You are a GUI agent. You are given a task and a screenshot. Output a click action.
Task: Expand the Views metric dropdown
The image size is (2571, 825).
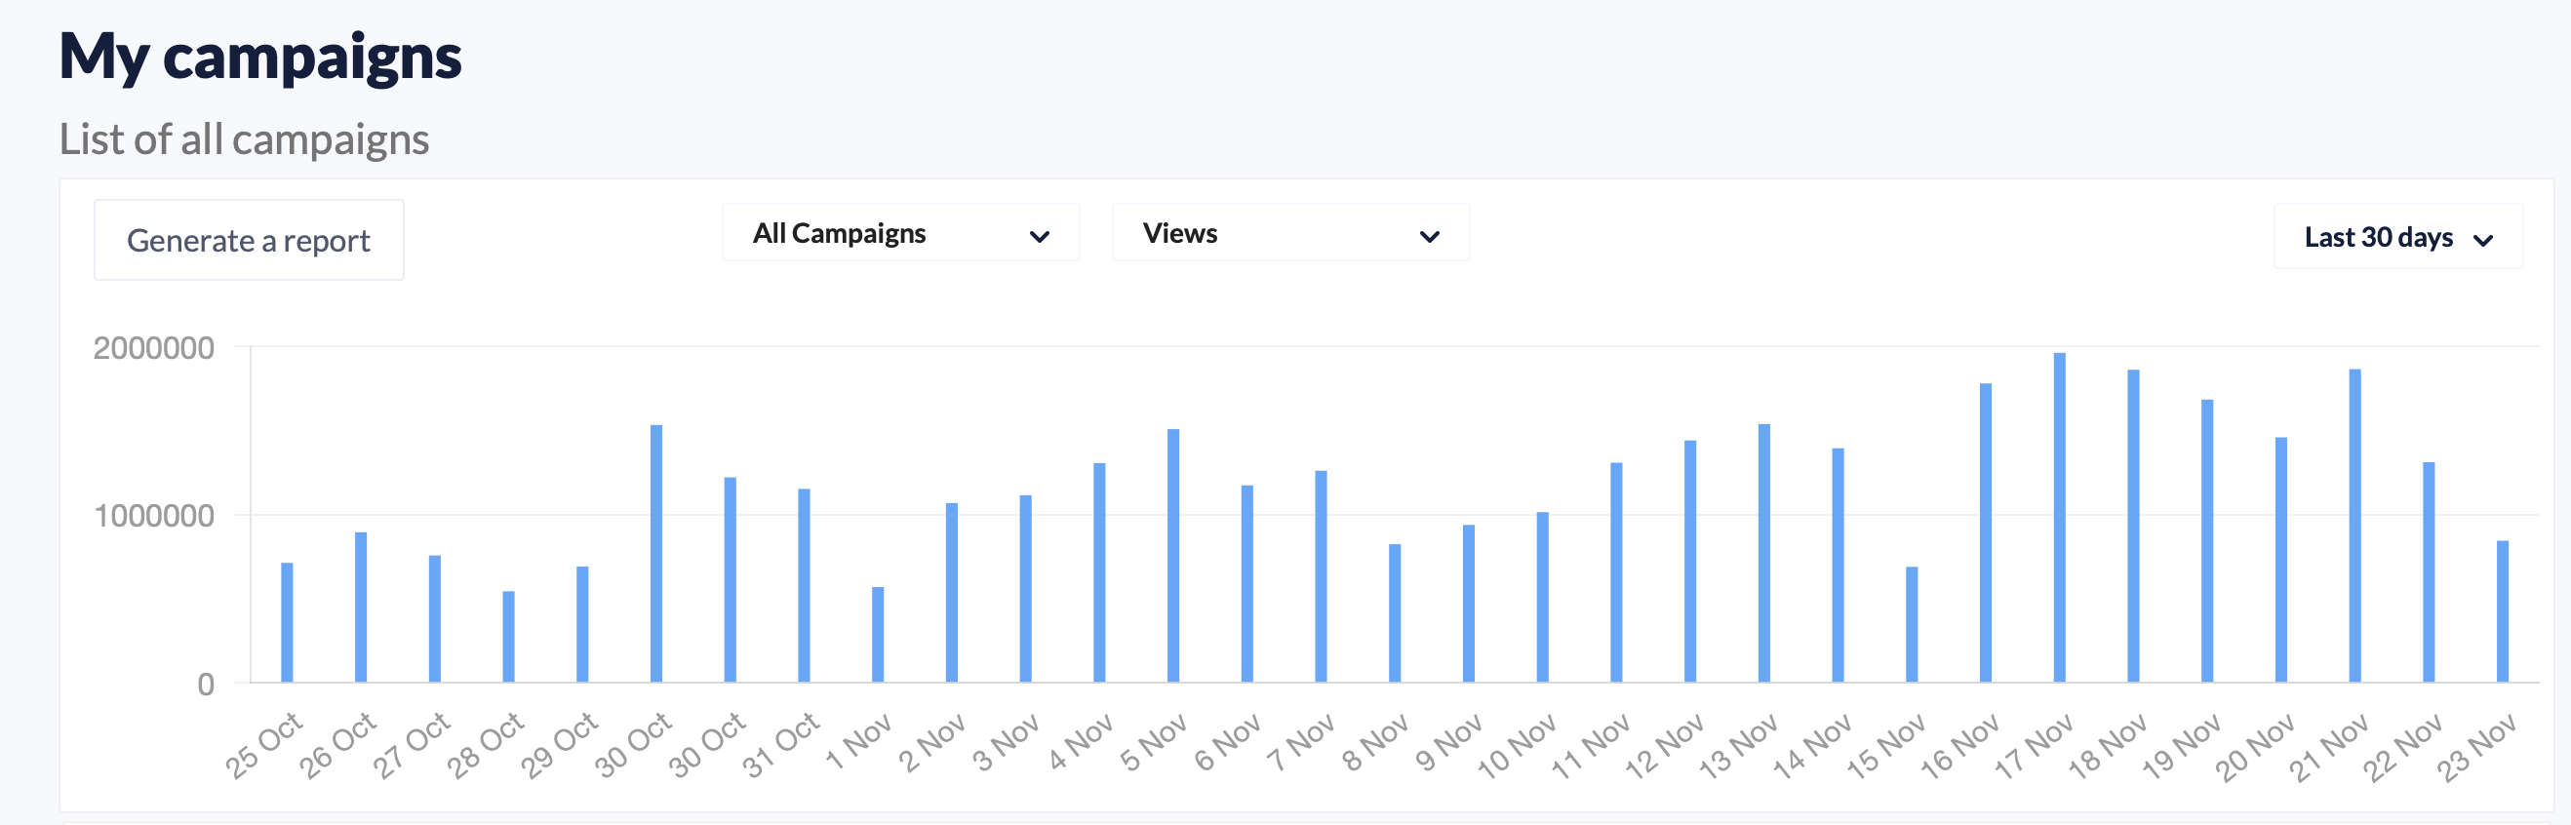[1289, 233]
